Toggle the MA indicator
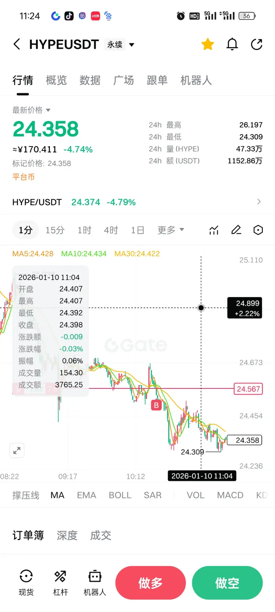This screenshot has width=275, height=612. pos(58,495)
